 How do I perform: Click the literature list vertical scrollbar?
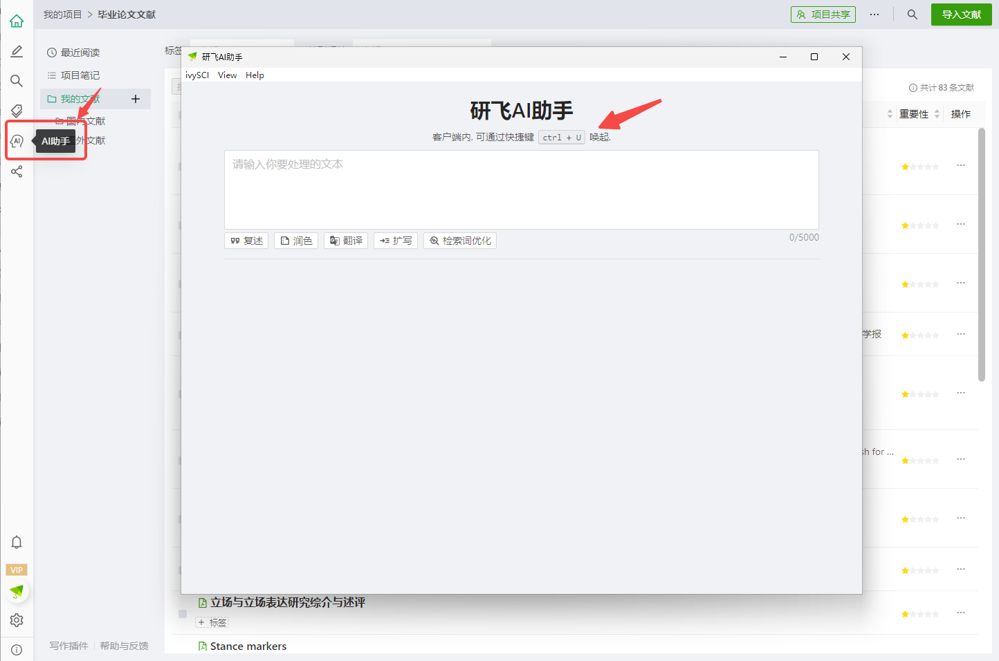click(981, 254)
